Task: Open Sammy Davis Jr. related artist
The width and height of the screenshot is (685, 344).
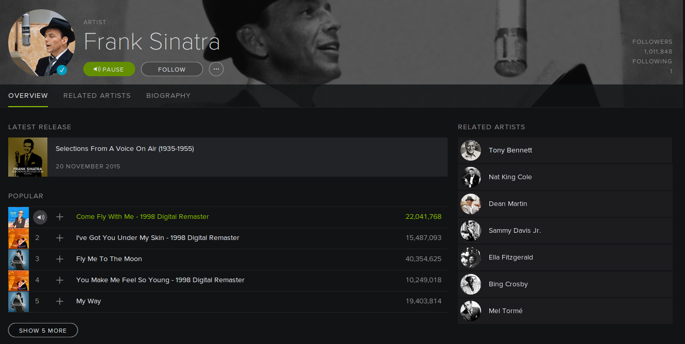Action: click(x=565, y=231)
